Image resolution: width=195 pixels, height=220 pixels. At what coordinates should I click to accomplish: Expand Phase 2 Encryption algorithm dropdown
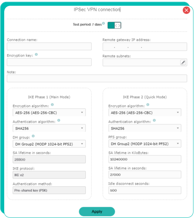pos(145,113)
